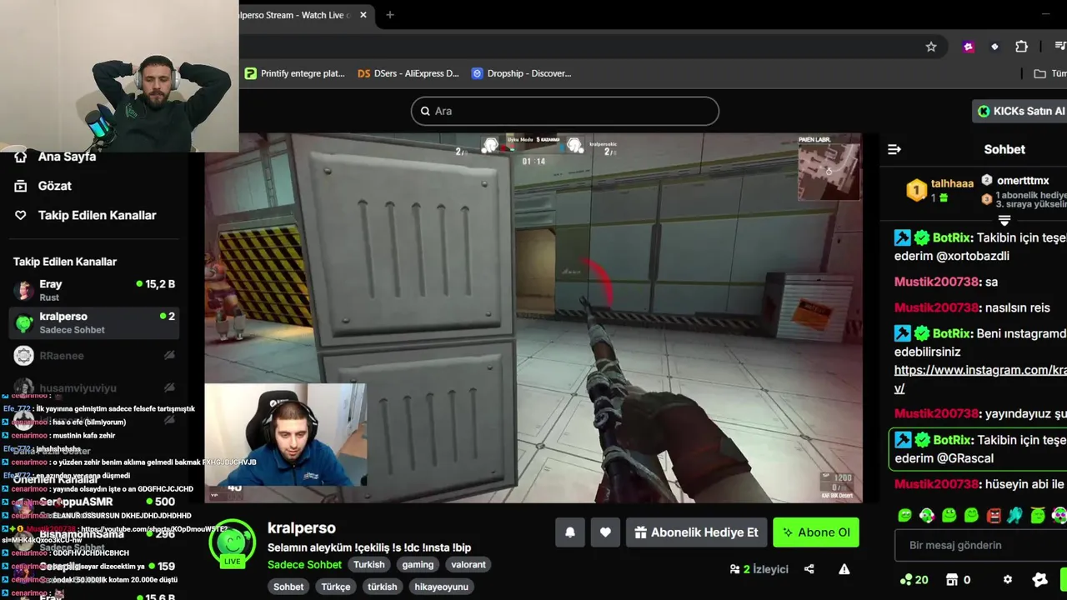
Task: Click the Bir mesaj gönderin chat input
Action: (x=980, y=545)
